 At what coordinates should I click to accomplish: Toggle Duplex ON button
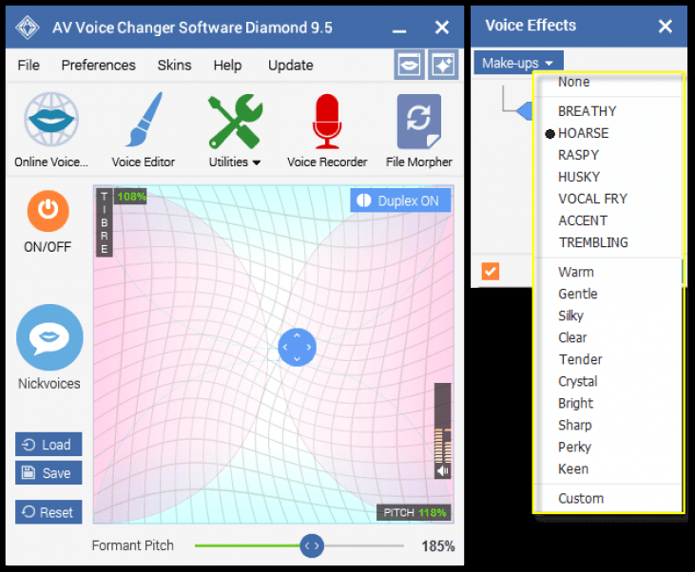400,200
